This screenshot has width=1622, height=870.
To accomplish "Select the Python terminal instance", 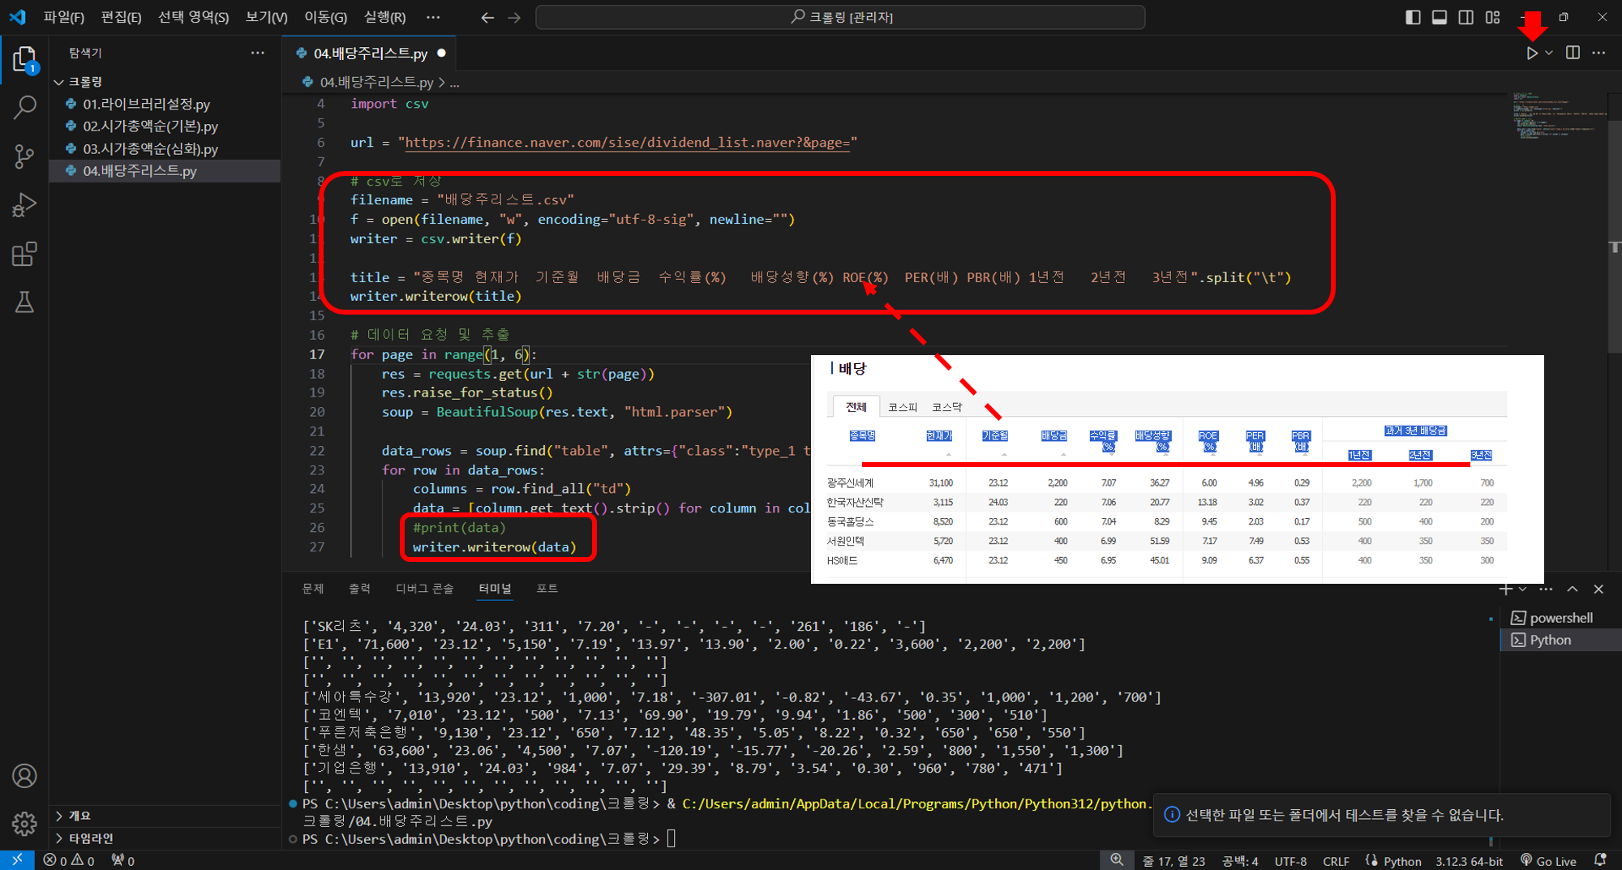I will click(x=1560, y=640).
